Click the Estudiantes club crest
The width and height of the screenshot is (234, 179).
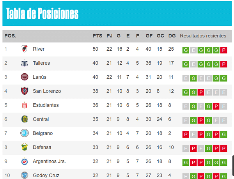pos(25,105)
